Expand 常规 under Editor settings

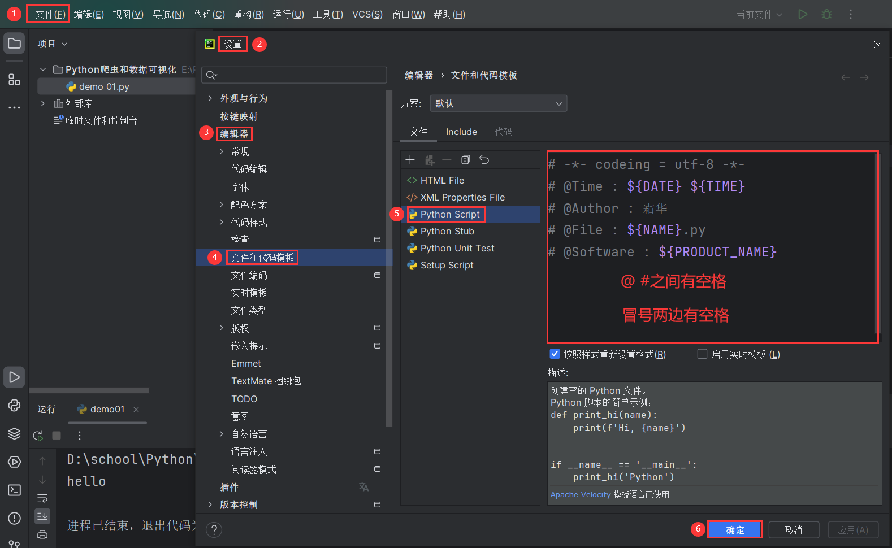221,151
